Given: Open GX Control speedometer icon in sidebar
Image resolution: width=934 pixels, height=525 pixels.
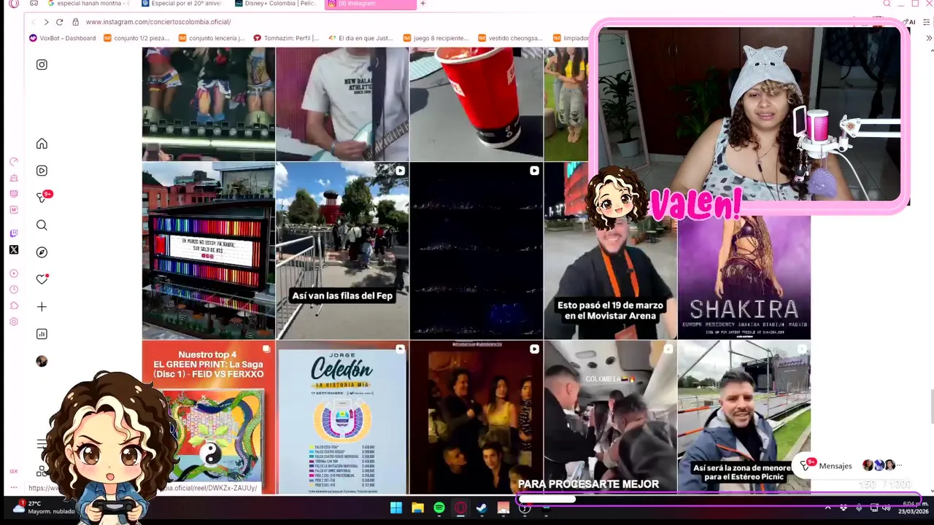Looking at the screenshot, I should coord(13,162).
